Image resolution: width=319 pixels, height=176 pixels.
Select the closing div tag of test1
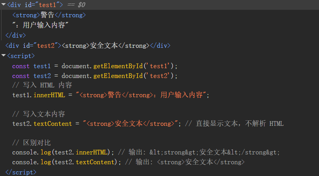[16, 36]
